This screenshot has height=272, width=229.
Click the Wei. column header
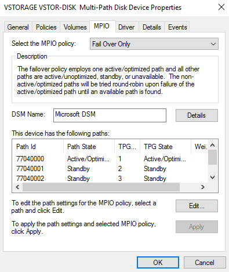(x=199, y=147)
